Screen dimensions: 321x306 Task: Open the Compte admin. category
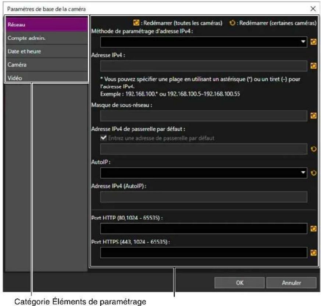pyautogui.click(x=47, y=38)
